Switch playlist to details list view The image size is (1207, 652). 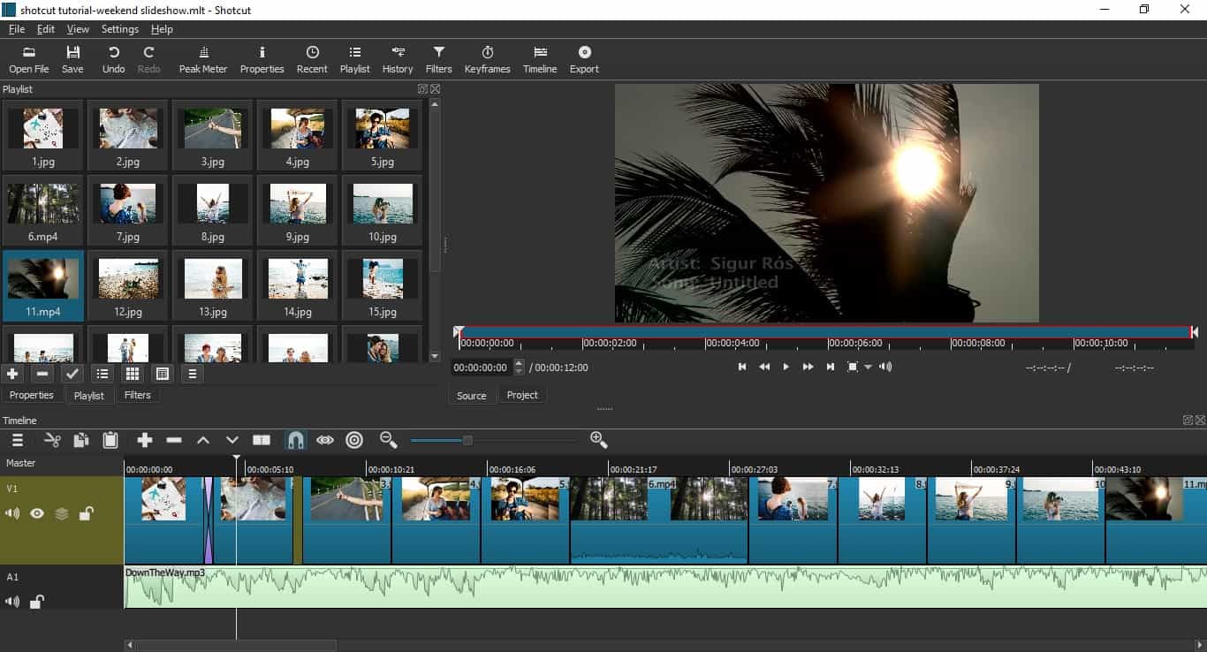(x=102, y=374)
